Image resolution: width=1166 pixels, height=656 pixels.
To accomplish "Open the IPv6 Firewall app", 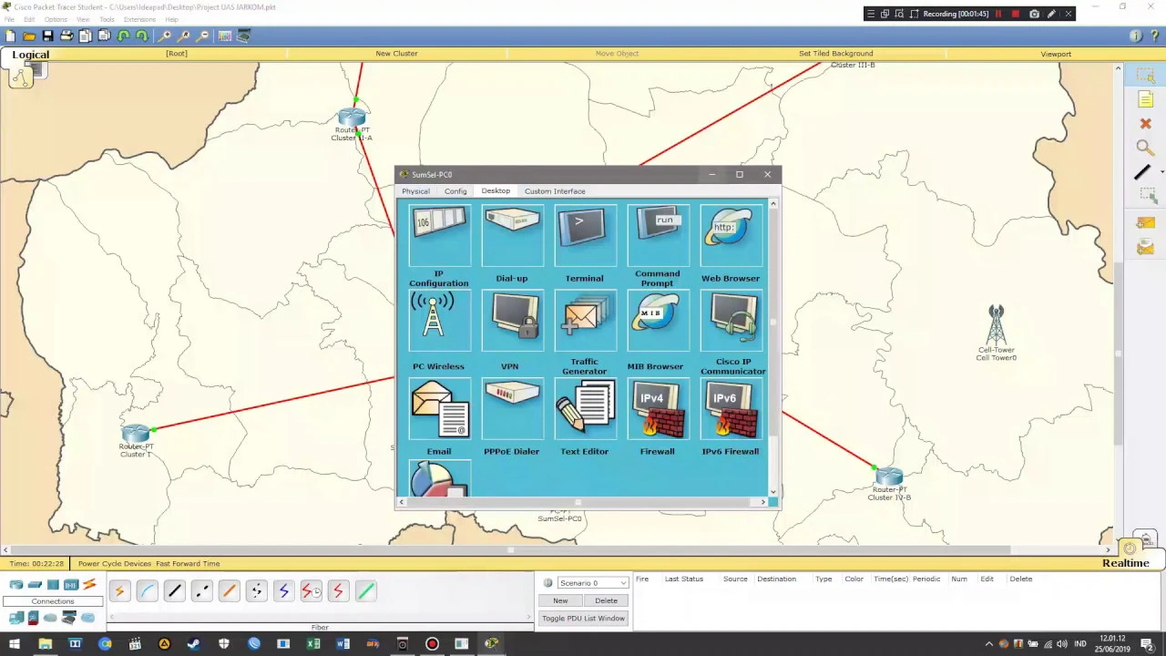I will tap(731, 410).
